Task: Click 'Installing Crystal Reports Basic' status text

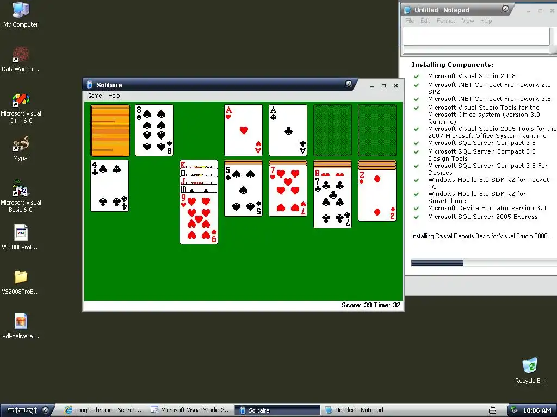Action: (481, 236)
